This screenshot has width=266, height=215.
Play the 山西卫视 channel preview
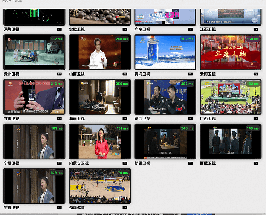coord(100,52)
